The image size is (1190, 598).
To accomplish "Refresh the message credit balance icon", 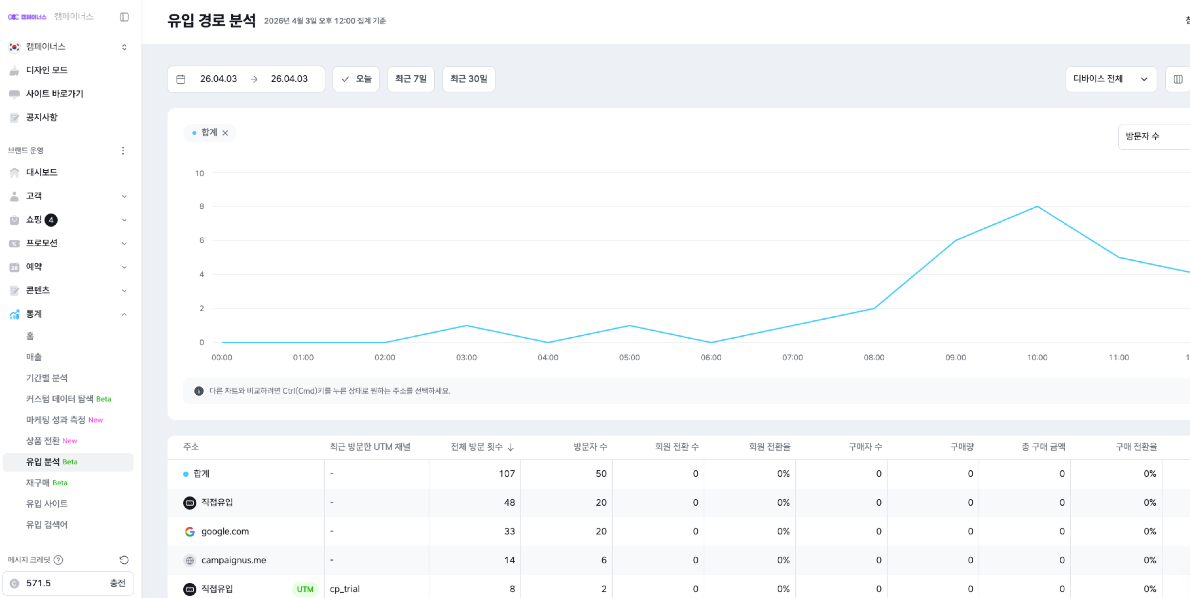I will (x=124, y=560).
